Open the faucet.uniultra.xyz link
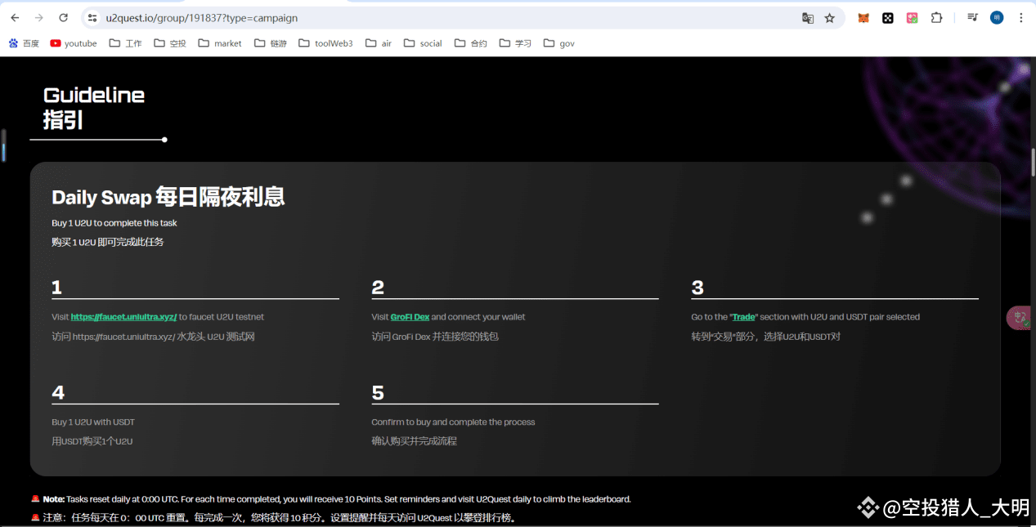The height and width of the screenshot is (527, 1036). (123, 317)
